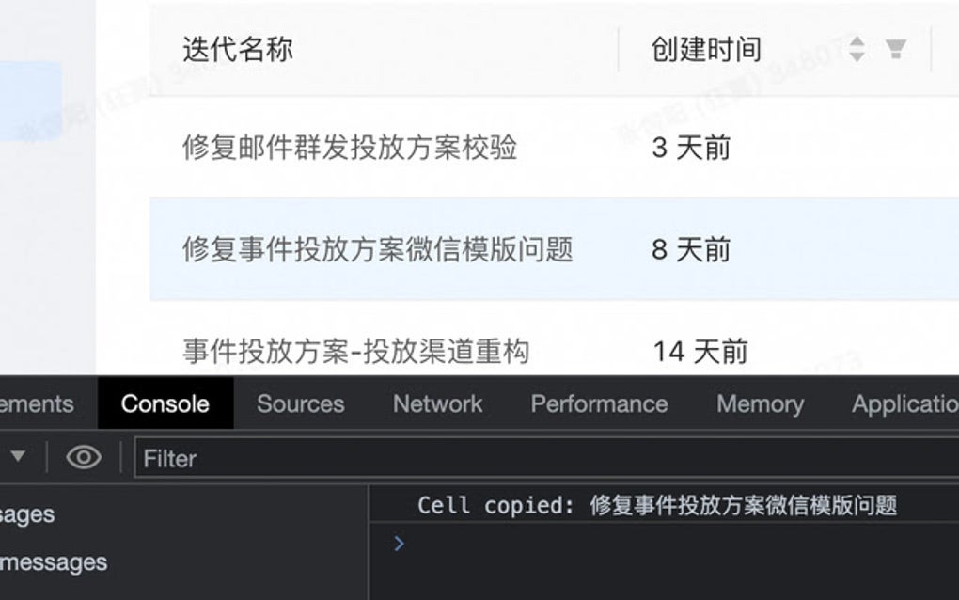Sort the table using the 创建时间 sort arrows

pyautogui.click(x=857, y=48)
